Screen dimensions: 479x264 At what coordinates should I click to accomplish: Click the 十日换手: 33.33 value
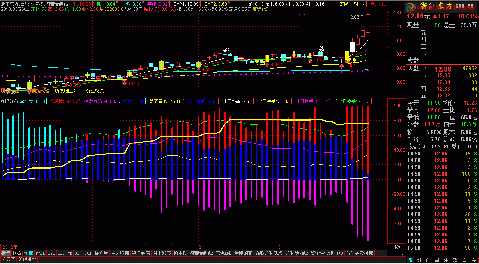pos(274,101)
